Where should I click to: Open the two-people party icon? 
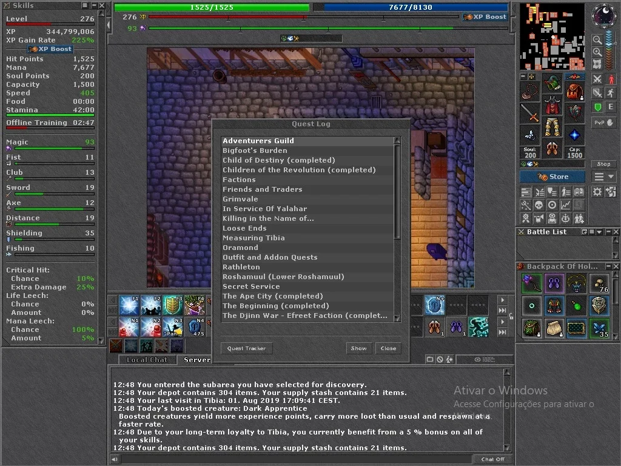tap(579, 218)
